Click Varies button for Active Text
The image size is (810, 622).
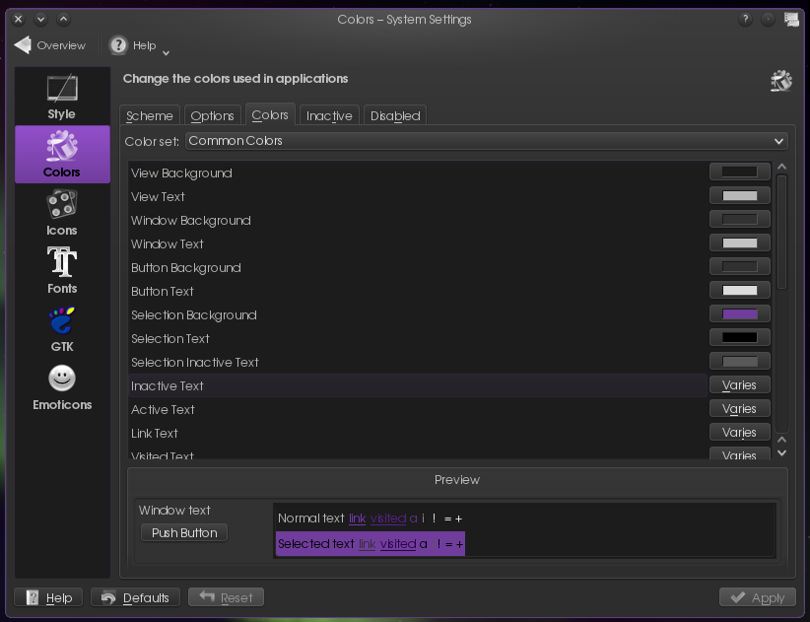pyautogui.click(x=740, y=409)
